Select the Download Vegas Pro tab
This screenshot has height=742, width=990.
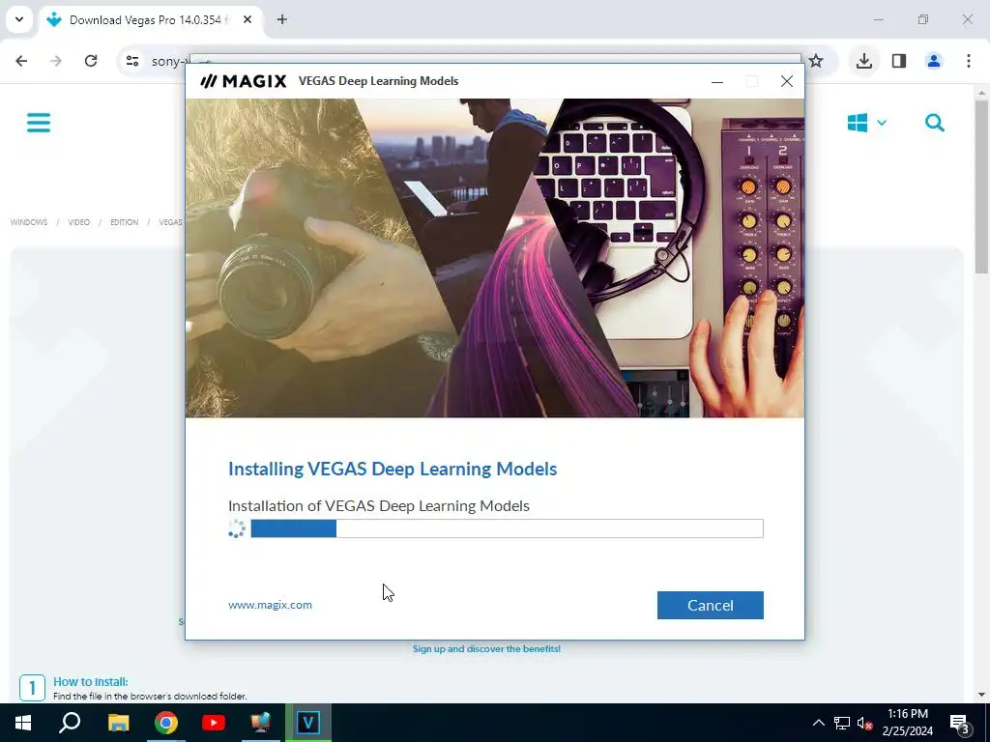coord(145,20)
